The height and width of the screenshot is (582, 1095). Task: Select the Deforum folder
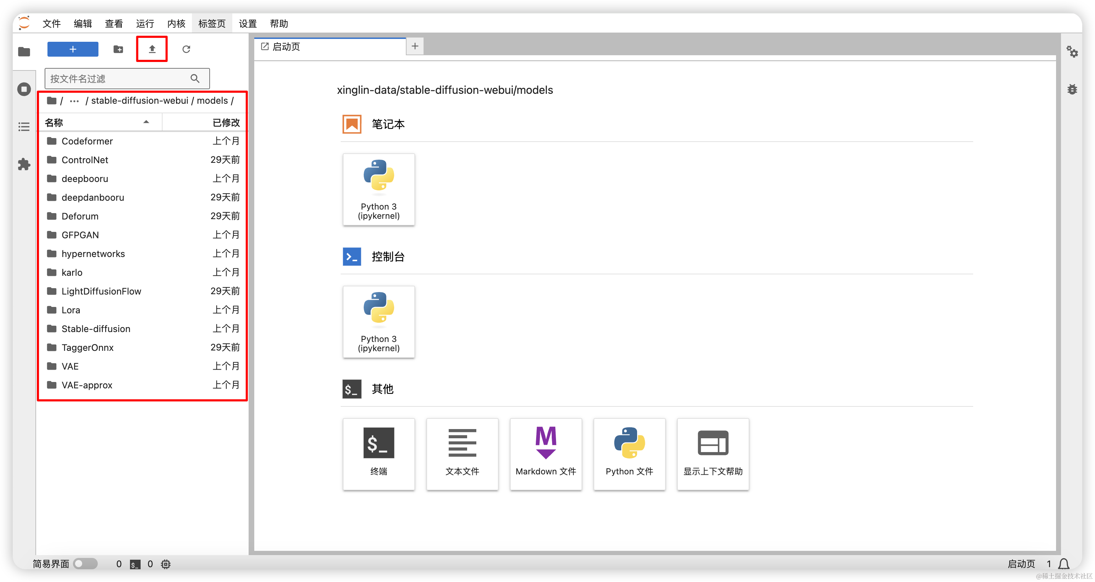coord(143,216)
